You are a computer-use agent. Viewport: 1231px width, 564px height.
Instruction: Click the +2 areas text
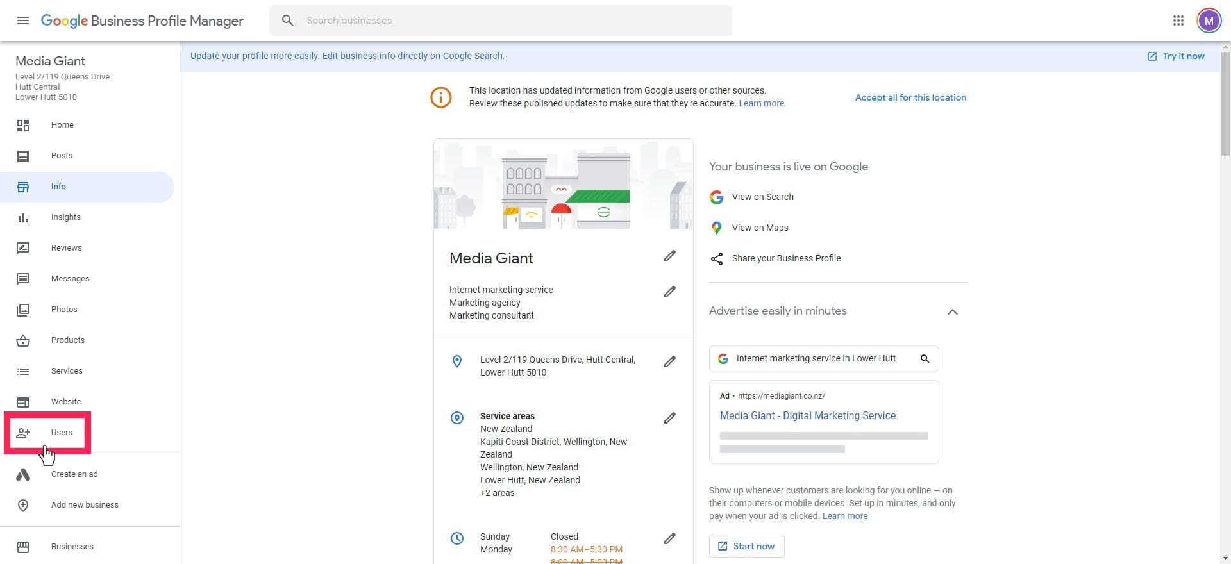coord(497,493)
